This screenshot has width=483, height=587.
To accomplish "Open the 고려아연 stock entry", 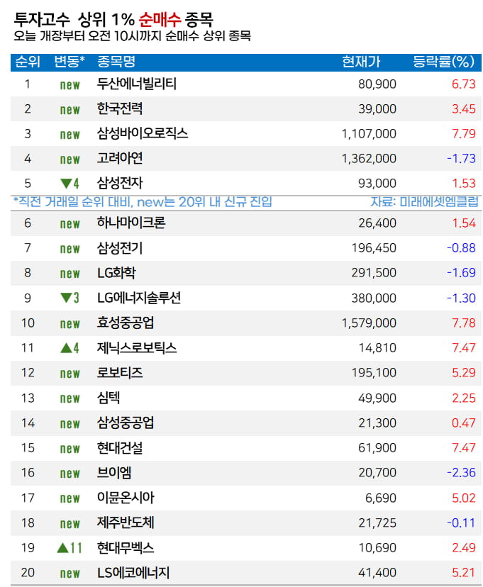I will [x=120, y=159].
